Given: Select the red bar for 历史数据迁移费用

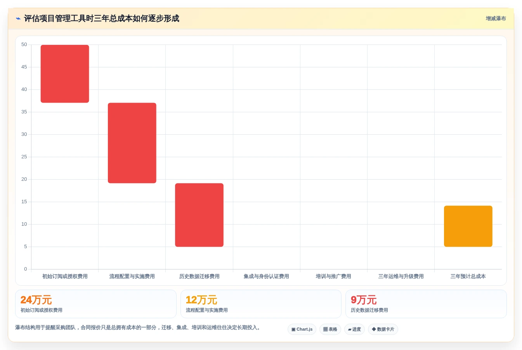Looking at the screenshot, I should 199,215.
